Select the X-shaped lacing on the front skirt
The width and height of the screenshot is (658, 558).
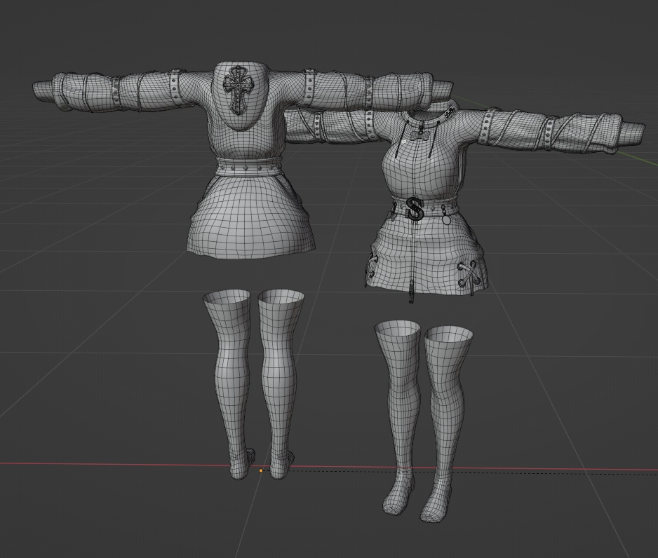coord(468,274)
